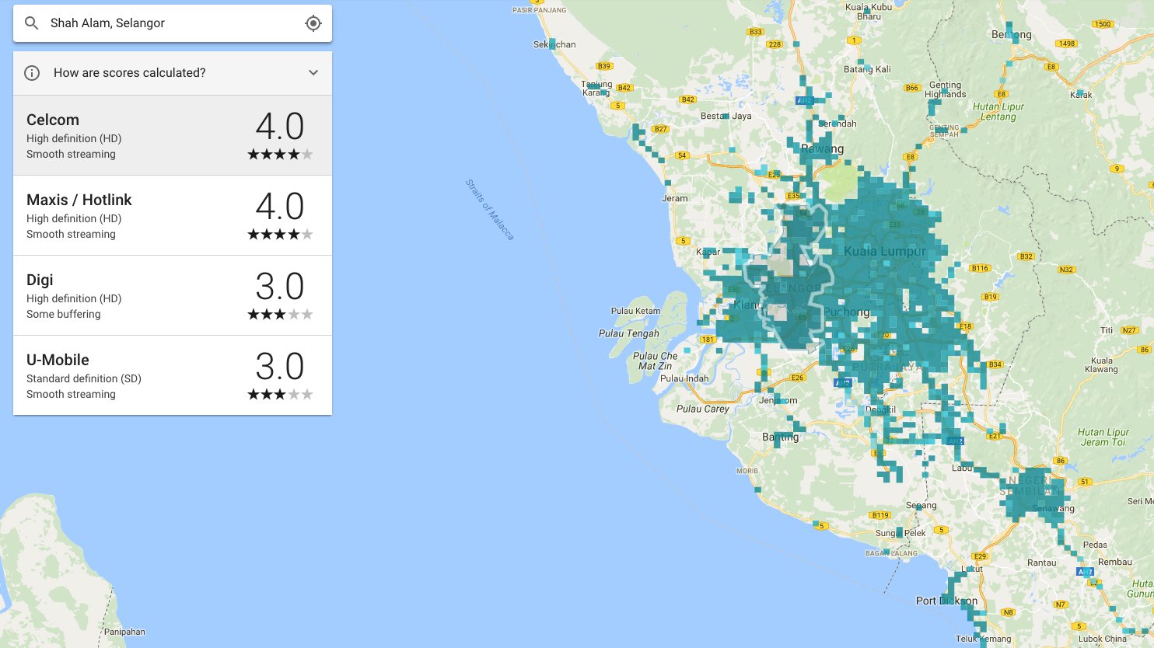Click the Shah Alam, Selangor search field

(x=171, y=23)
